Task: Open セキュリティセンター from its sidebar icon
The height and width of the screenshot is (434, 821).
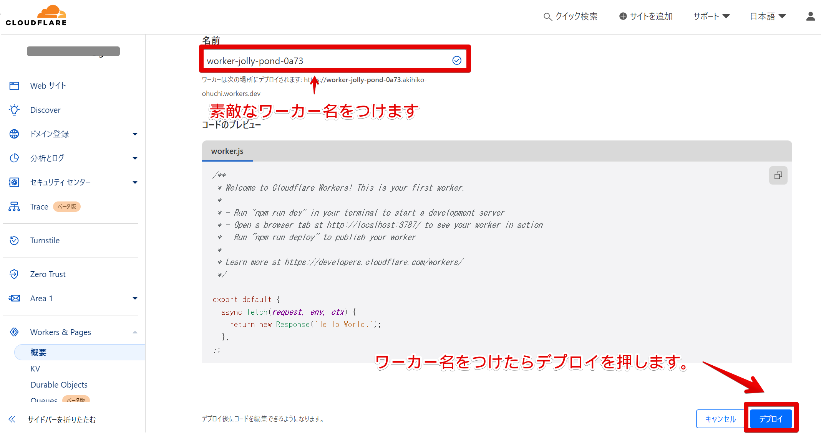Action: pyautogui.click(x=14, y=182)
